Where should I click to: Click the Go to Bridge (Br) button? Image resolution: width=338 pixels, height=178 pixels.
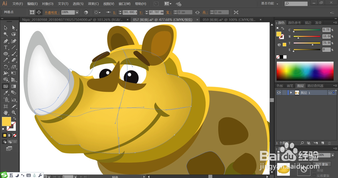click(x=156, y=4)
